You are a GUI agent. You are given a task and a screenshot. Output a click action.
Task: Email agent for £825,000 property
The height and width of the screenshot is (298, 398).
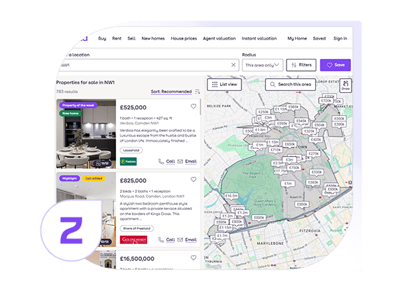pyautogui.click(x=187, y=240)
